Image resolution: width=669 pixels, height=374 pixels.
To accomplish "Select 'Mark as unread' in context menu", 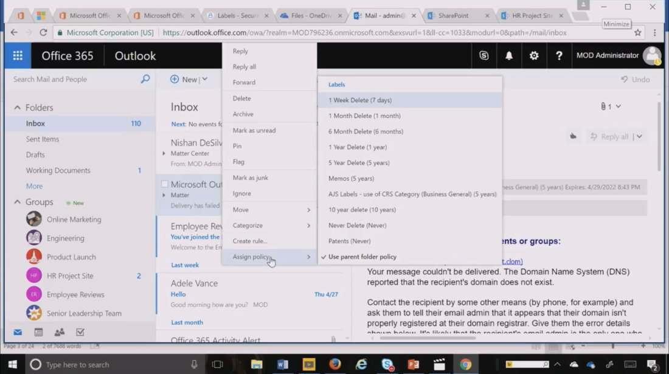I will click(x=254, y=130).
